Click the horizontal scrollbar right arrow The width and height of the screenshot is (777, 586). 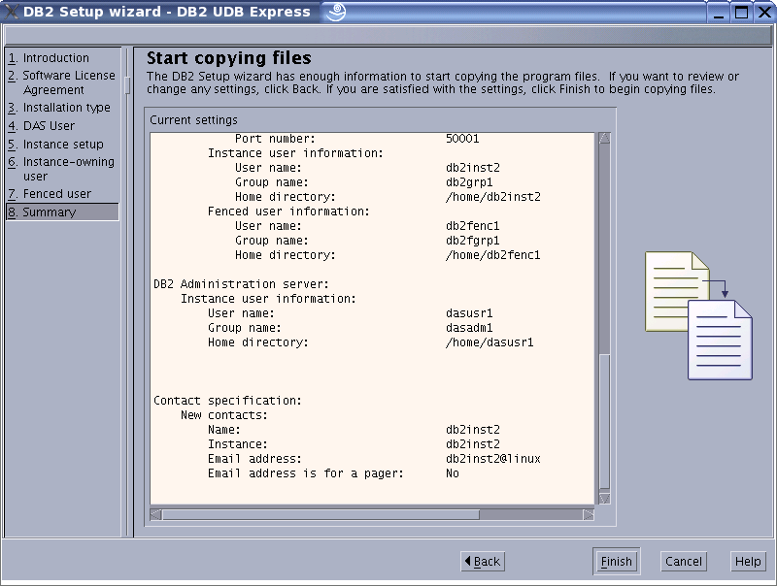pyautogui.click(x=589, y=515)
